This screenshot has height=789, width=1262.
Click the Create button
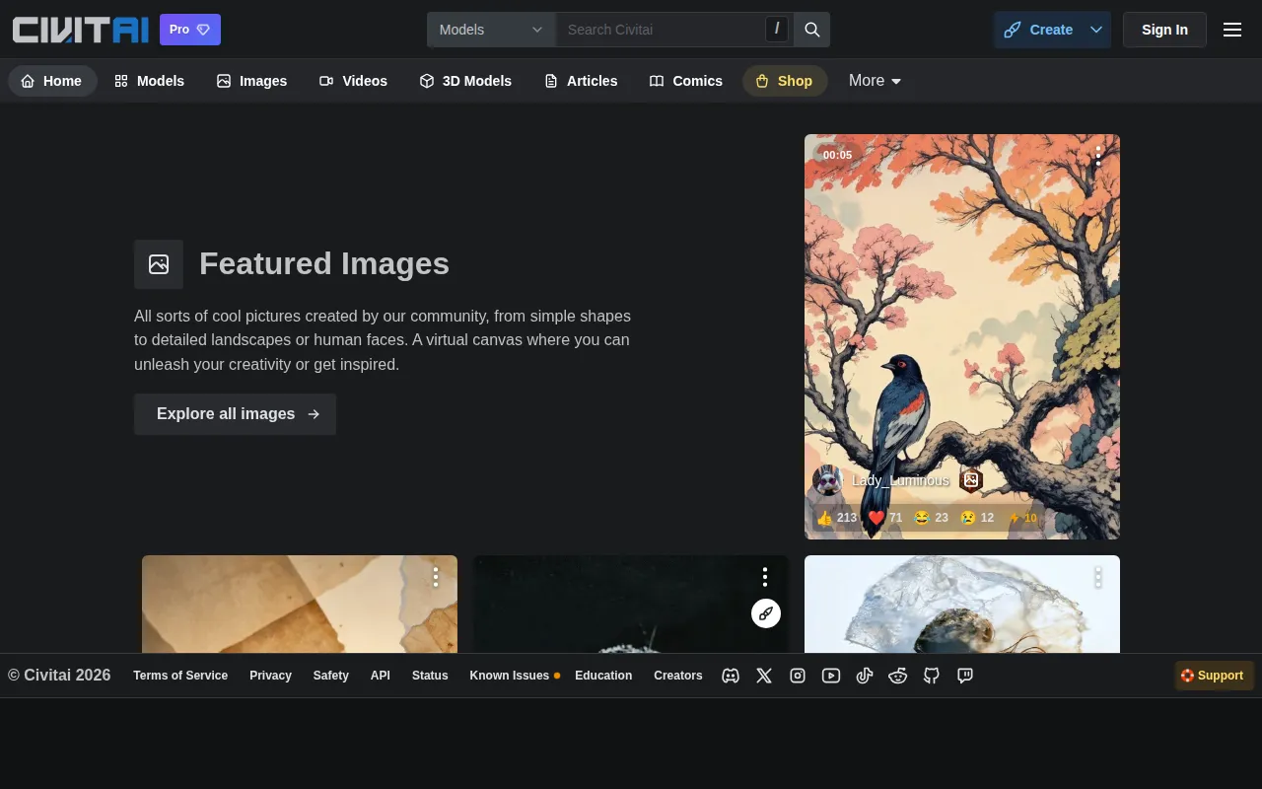(x=1038, y=30)
